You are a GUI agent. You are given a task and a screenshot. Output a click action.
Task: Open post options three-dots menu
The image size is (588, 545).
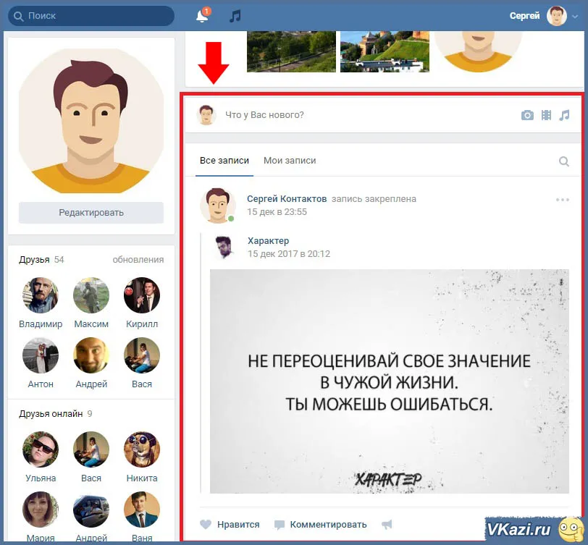[x=563, y=200]
